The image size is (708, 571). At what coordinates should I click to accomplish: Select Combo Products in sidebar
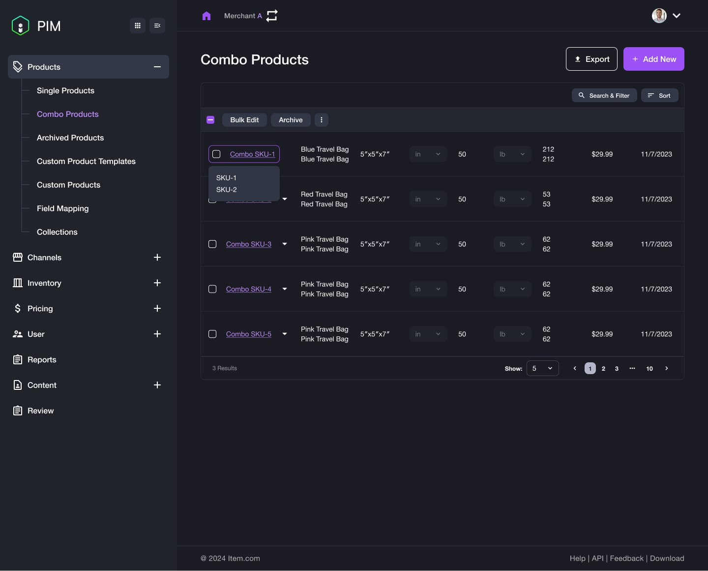(x=67, y=114)
